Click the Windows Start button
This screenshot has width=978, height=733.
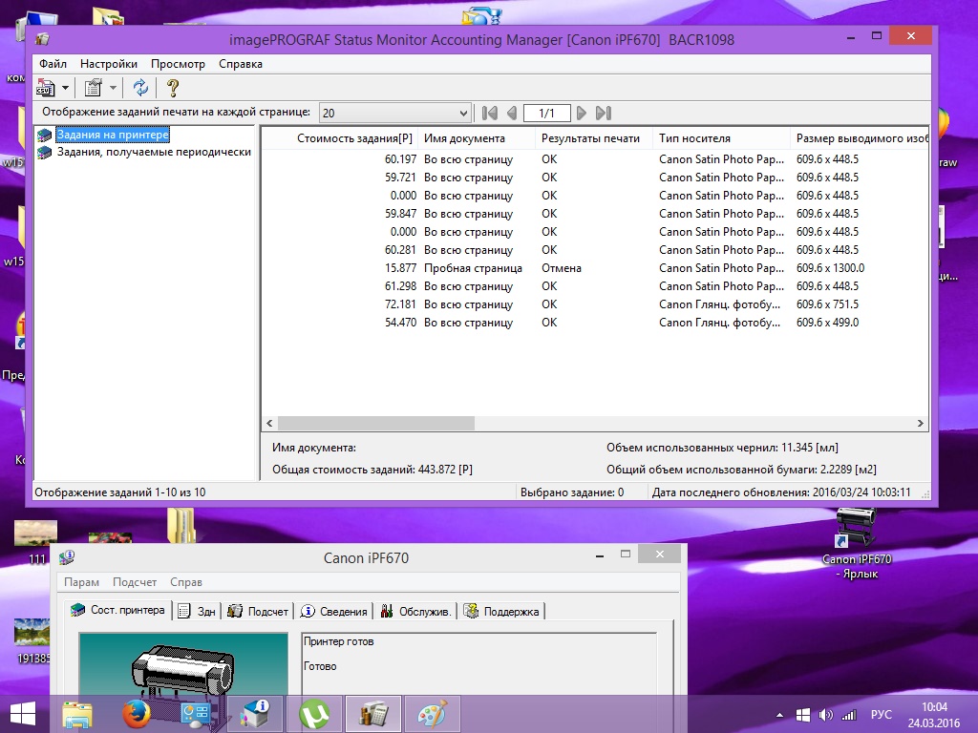23,714
